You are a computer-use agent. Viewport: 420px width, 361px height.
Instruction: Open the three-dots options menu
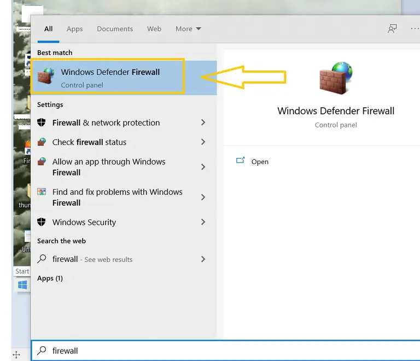point(415,28)
